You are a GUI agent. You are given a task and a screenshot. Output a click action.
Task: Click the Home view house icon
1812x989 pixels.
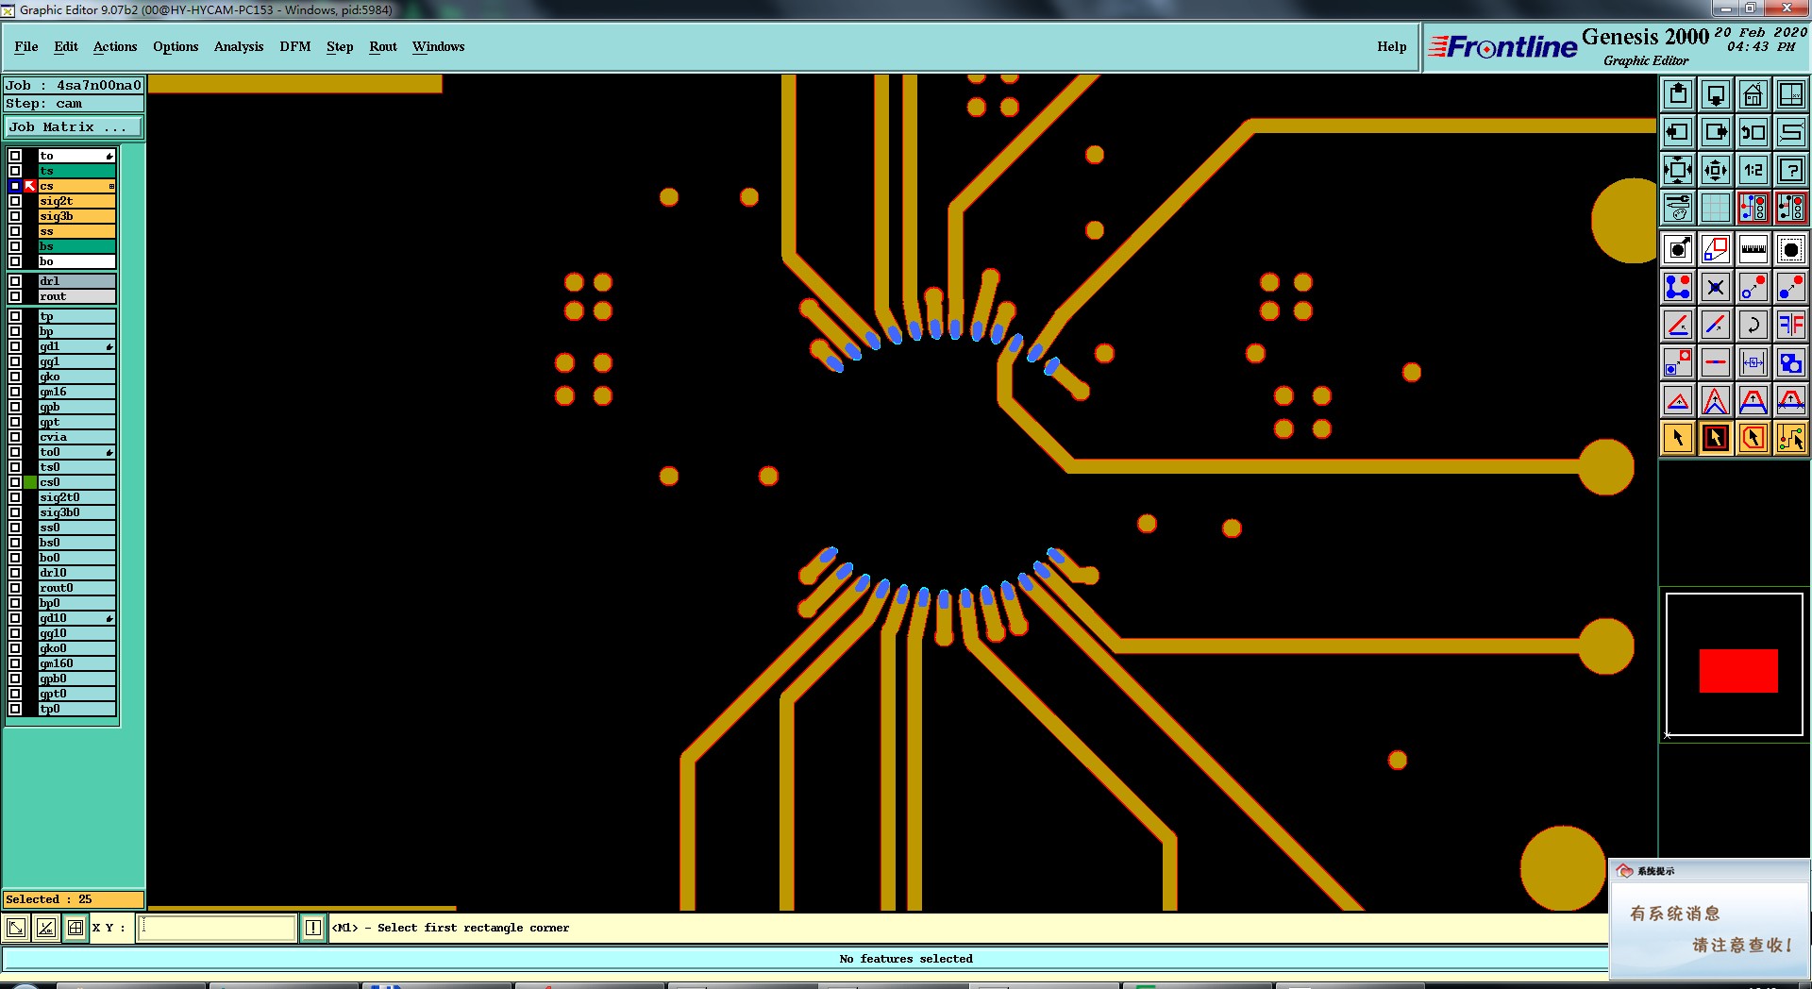coord(1753,94)
